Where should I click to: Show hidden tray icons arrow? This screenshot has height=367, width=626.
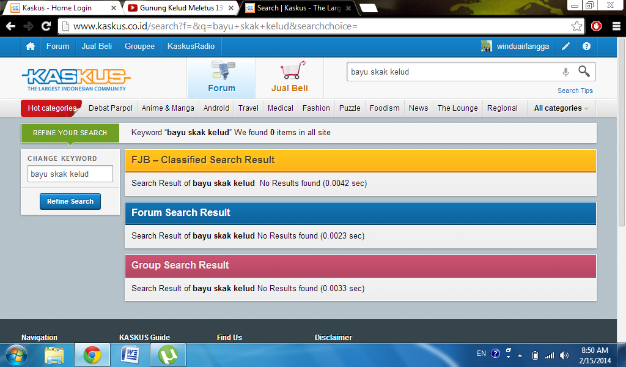[520, 355]
